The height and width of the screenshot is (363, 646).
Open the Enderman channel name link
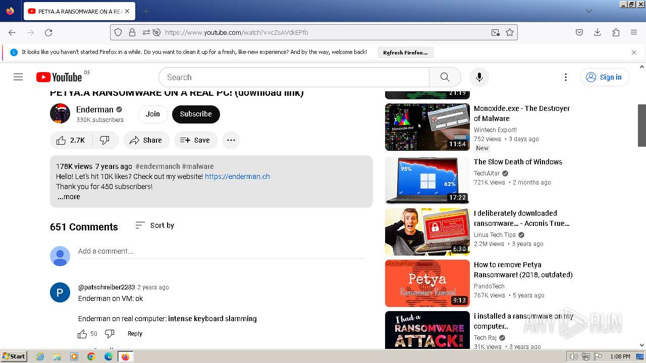click(x=94, y=109)
